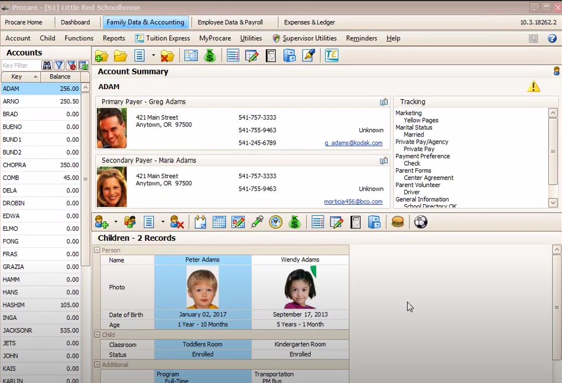Click the yellow clock time card icon
Viewport: 562px width, 383px height.
point(275,222)
